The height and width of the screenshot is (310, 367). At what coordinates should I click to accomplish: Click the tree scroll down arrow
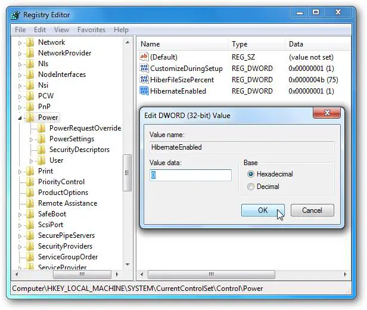point(127,265)
